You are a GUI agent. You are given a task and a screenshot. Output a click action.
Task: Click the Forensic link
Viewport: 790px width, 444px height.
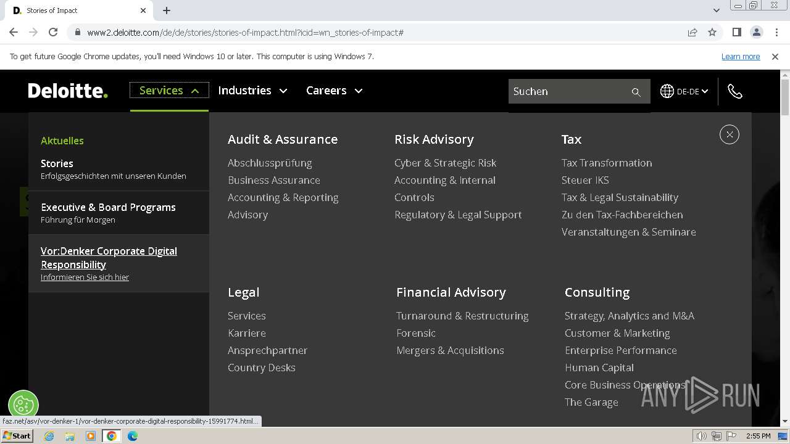click(416, 333)
